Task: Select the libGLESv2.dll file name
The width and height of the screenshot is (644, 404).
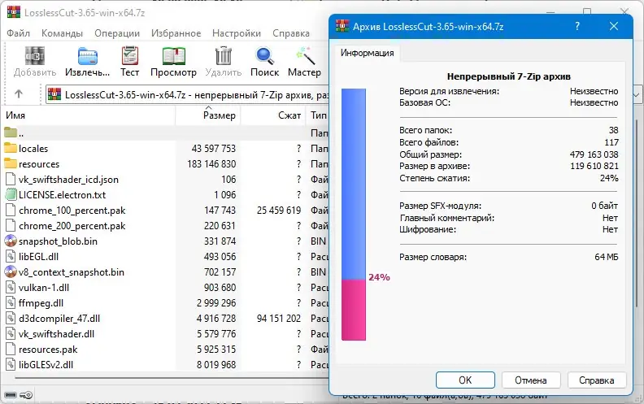Action: click(46, 365)
